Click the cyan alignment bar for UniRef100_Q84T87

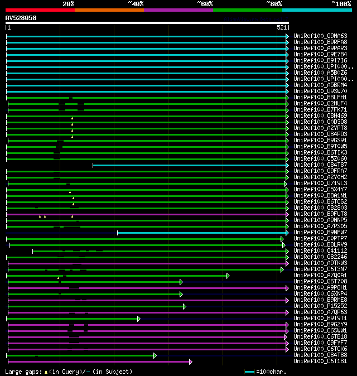point(190,166)
